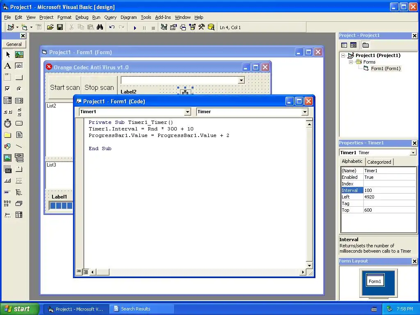Click the Toolbox hammer-wrench toolbar icon
Image resolution: width=420 pixels, height=315 pixels.
pos(202,27)
